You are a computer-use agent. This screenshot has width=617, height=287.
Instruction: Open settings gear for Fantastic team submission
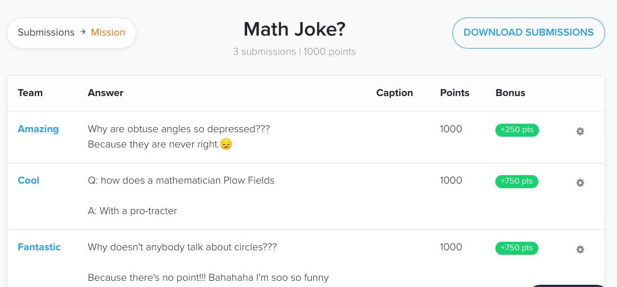point(580,250)
